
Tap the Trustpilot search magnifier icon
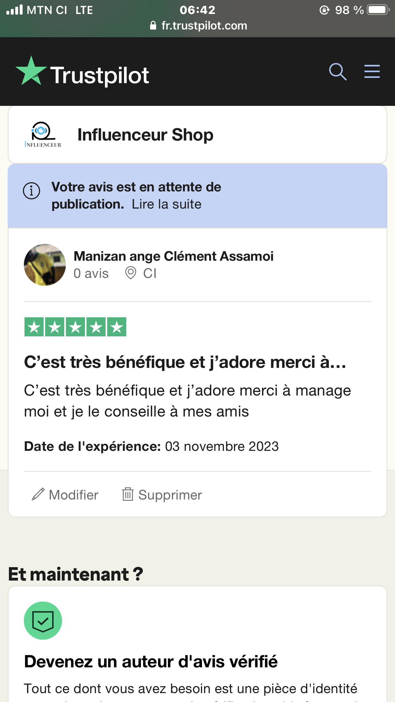point(337,72)
